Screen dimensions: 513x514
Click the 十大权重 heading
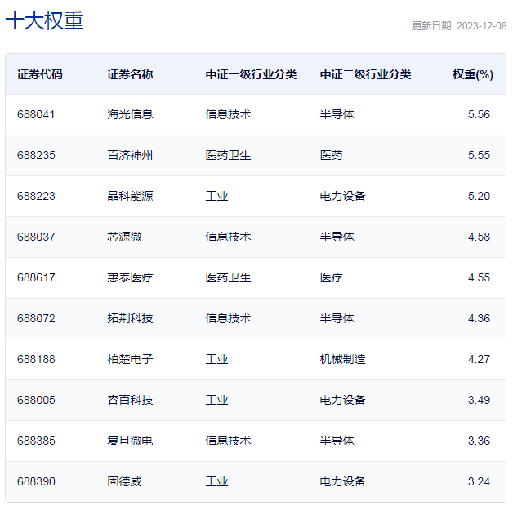click(x=44, y=20)
